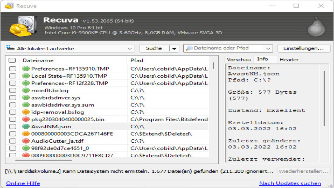Viewport: 334px width, 188px height.
Task: Click the horizontal scrollbar under the file list
Action: [44, 160]
